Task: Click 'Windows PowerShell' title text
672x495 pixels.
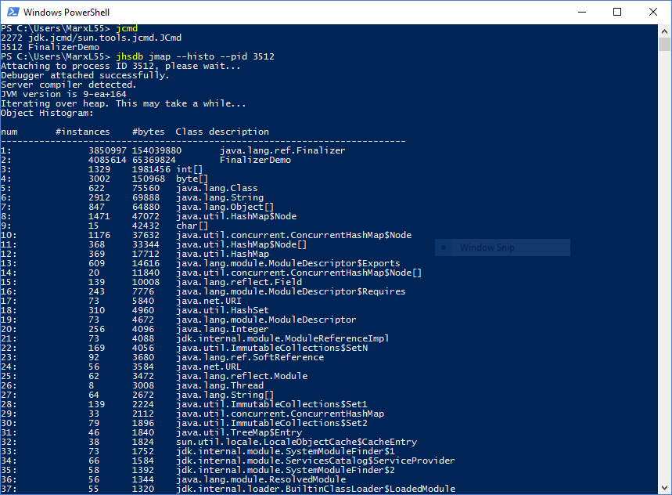Action: tap(66, 12)
